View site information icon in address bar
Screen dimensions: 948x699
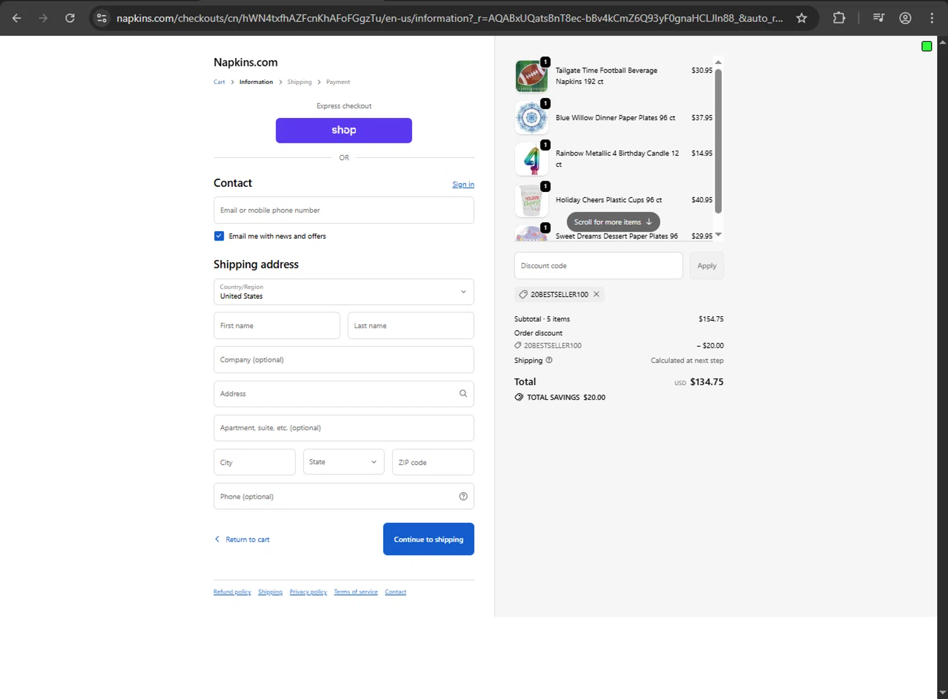coord(102,18)
